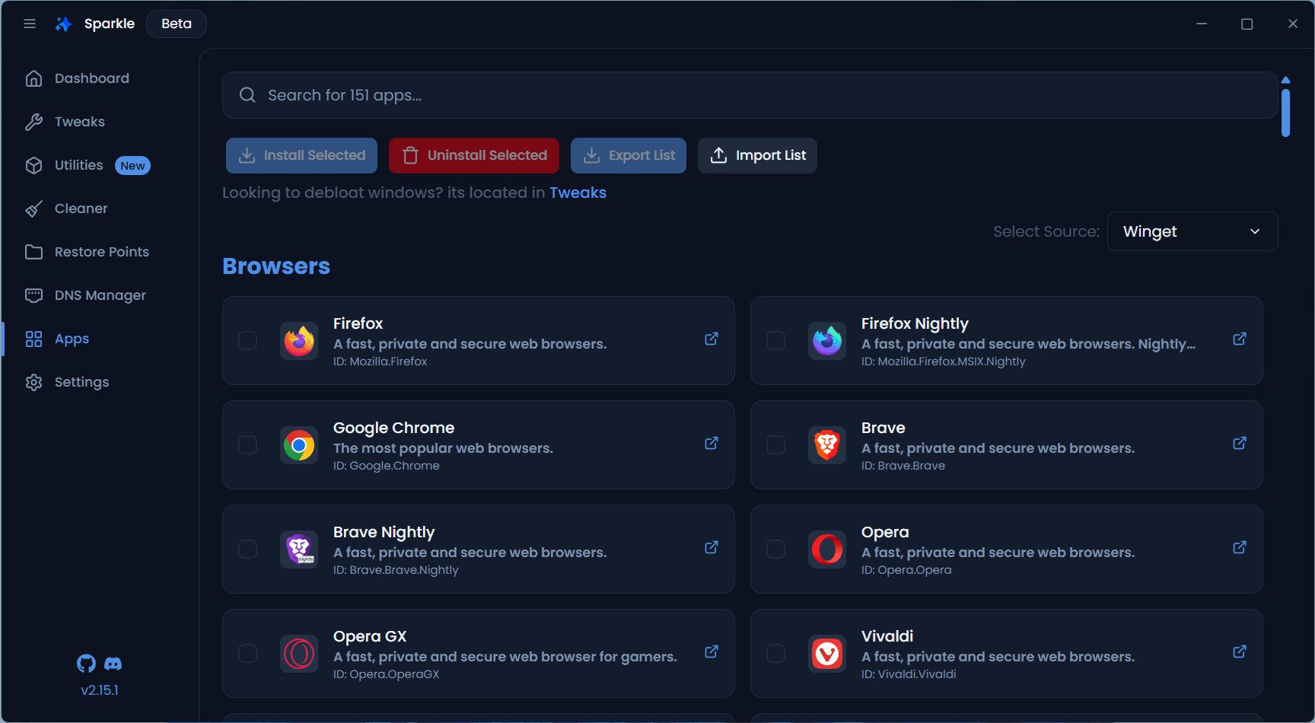Click 'The most popular web browsers.' description
The width and height of the screenshot is (1315, 723).
tap(443, 448)
